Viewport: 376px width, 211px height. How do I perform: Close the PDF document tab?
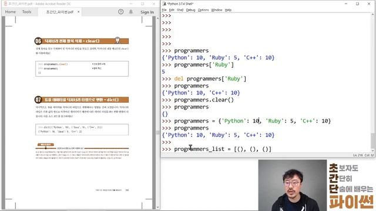pyautogui.click(x=78, y=12)
